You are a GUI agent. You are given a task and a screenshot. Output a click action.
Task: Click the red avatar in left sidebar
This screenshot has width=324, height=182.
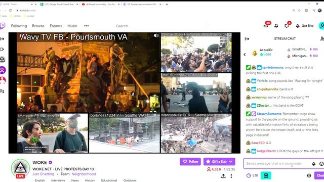3,80
